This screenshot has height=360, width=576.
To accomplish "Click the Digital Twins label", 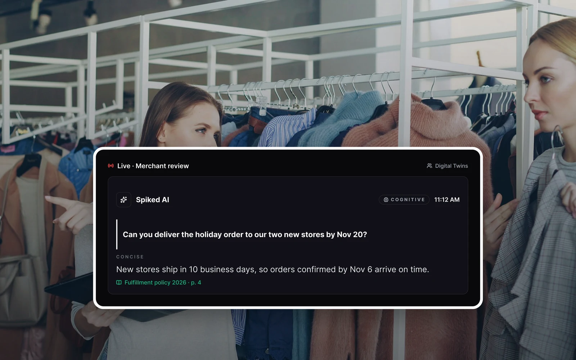I will click(451, 166).
